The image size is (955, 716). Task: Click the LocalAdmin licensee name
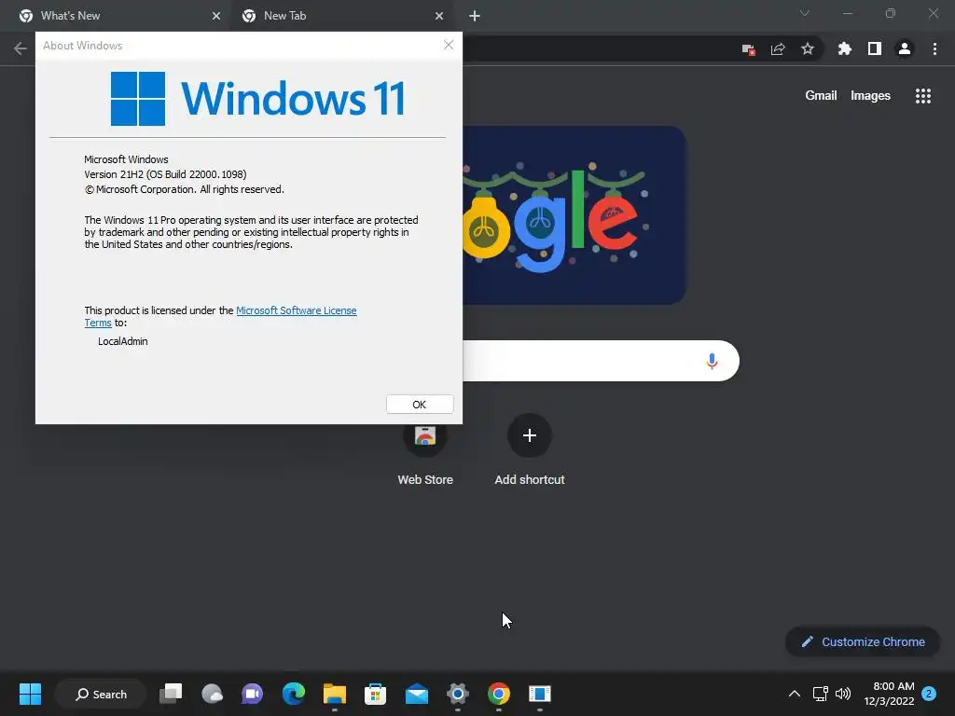[x=123, y=341]
